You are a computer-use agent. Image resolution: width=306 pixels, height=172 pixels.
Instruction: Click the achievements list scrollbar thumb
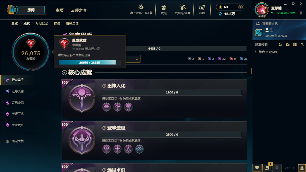pyautogui.click(x=251, y=71)
